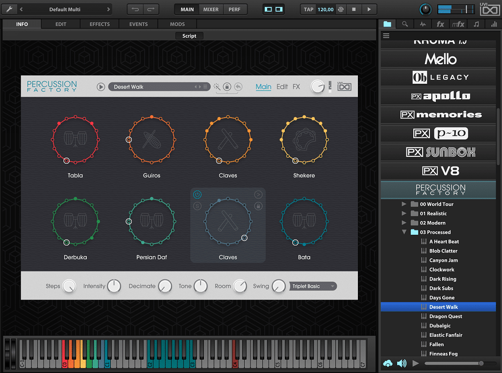
Task: Expand the 01 Realistic folder
Action: tap(404, 213)
